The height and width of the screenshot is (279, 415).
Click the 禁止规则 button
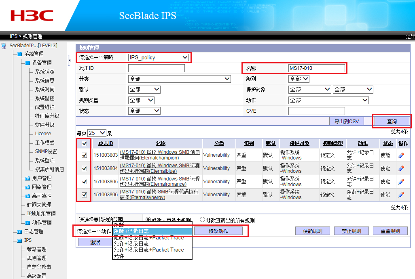[x=351, y=231]
